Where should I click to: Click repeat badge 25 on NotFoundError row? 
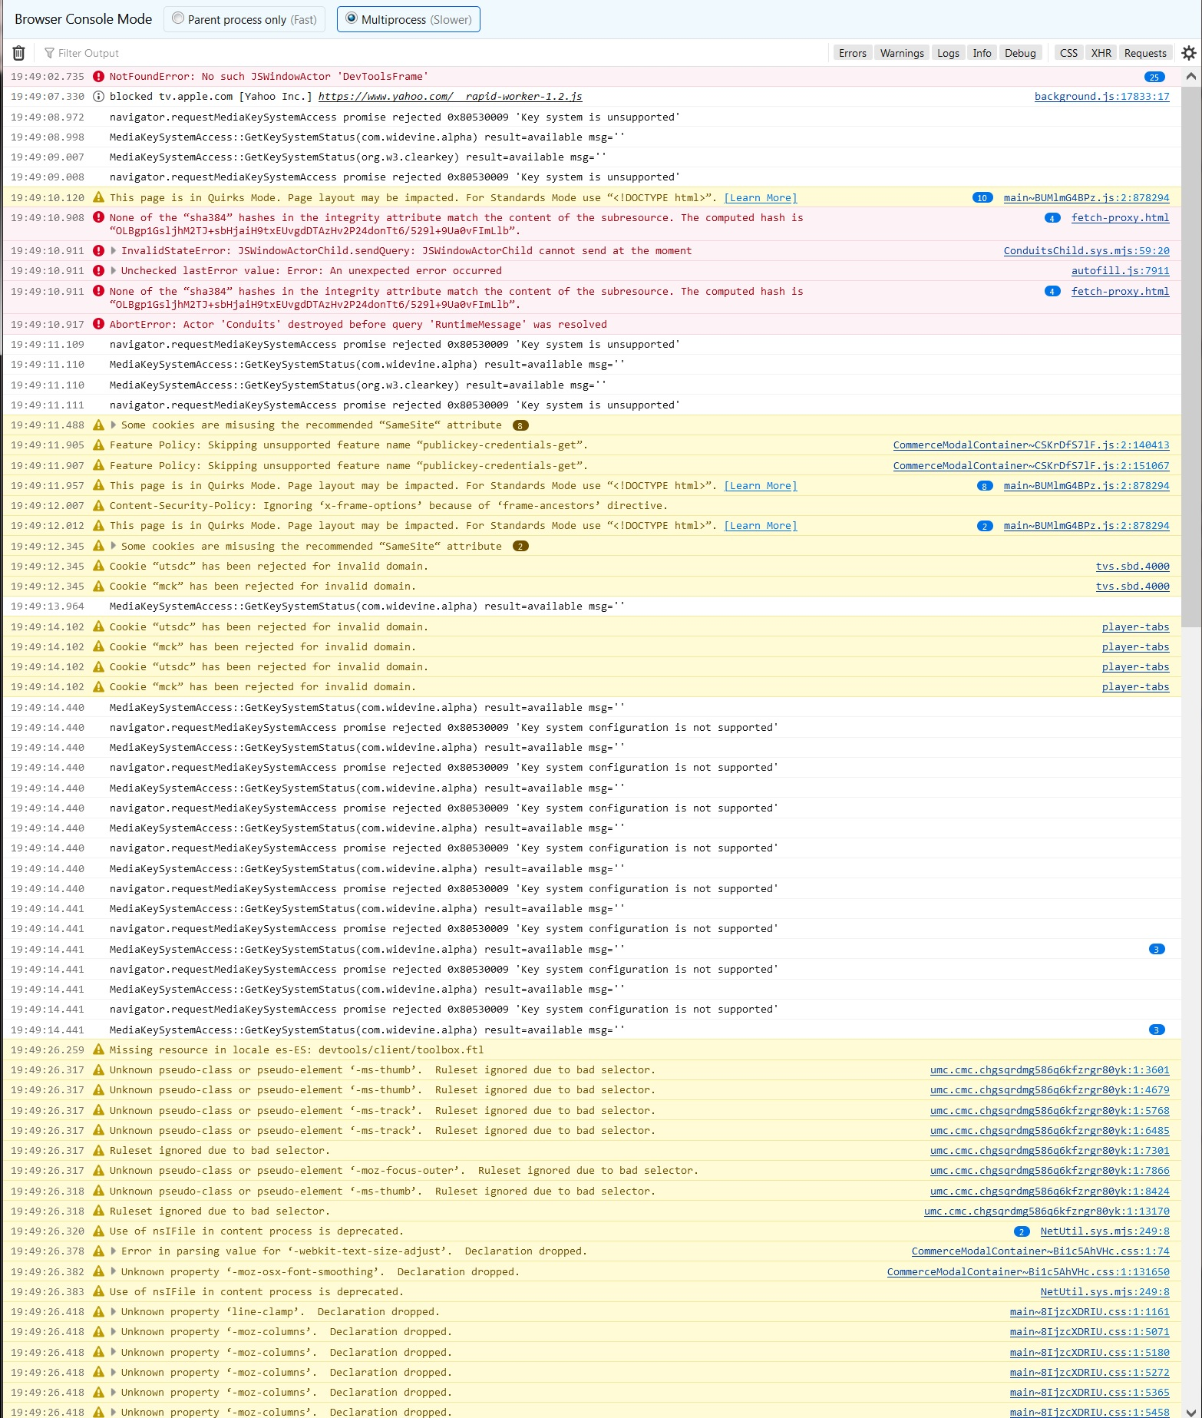1154,77
